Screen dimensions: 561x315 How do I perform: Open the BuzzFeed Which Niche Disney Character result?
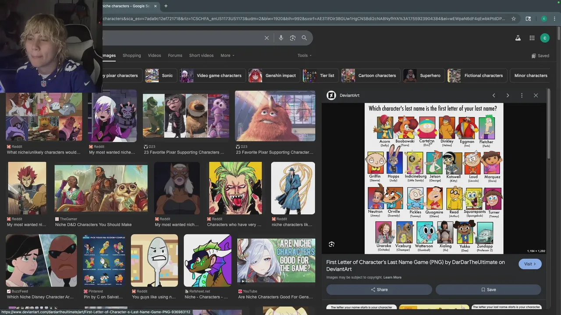click(x=41, y=260)
